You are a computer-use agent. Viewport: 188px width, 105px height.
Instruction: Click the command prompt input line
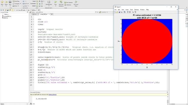click(100, 104)
